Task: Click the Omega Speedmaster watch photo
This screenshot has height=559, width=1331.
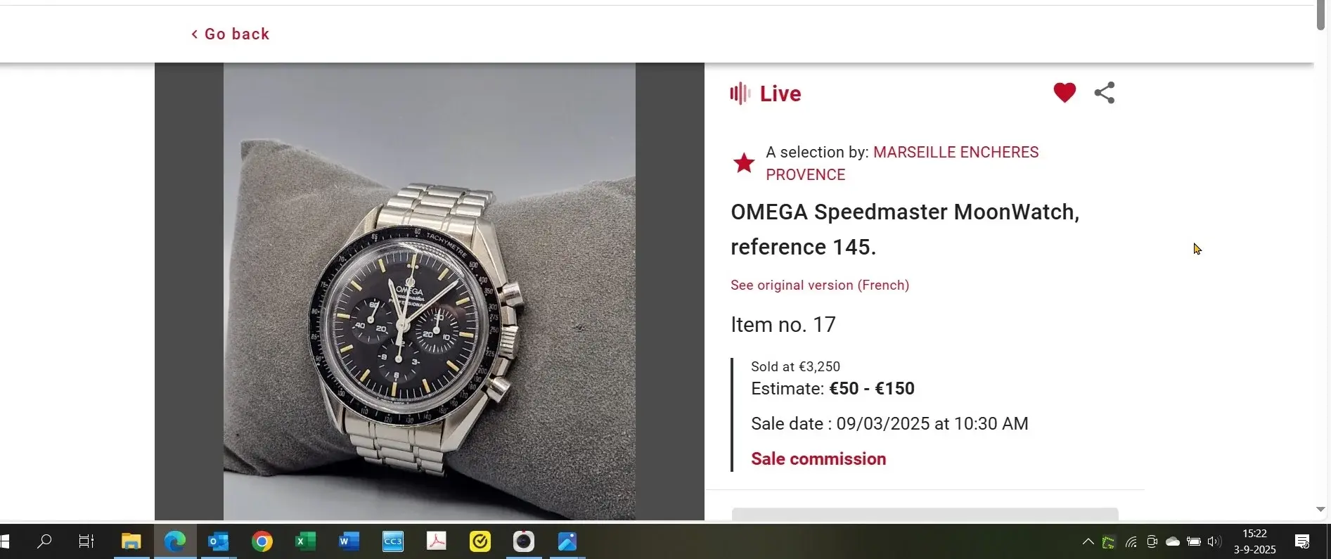Action: pos(430,292)
